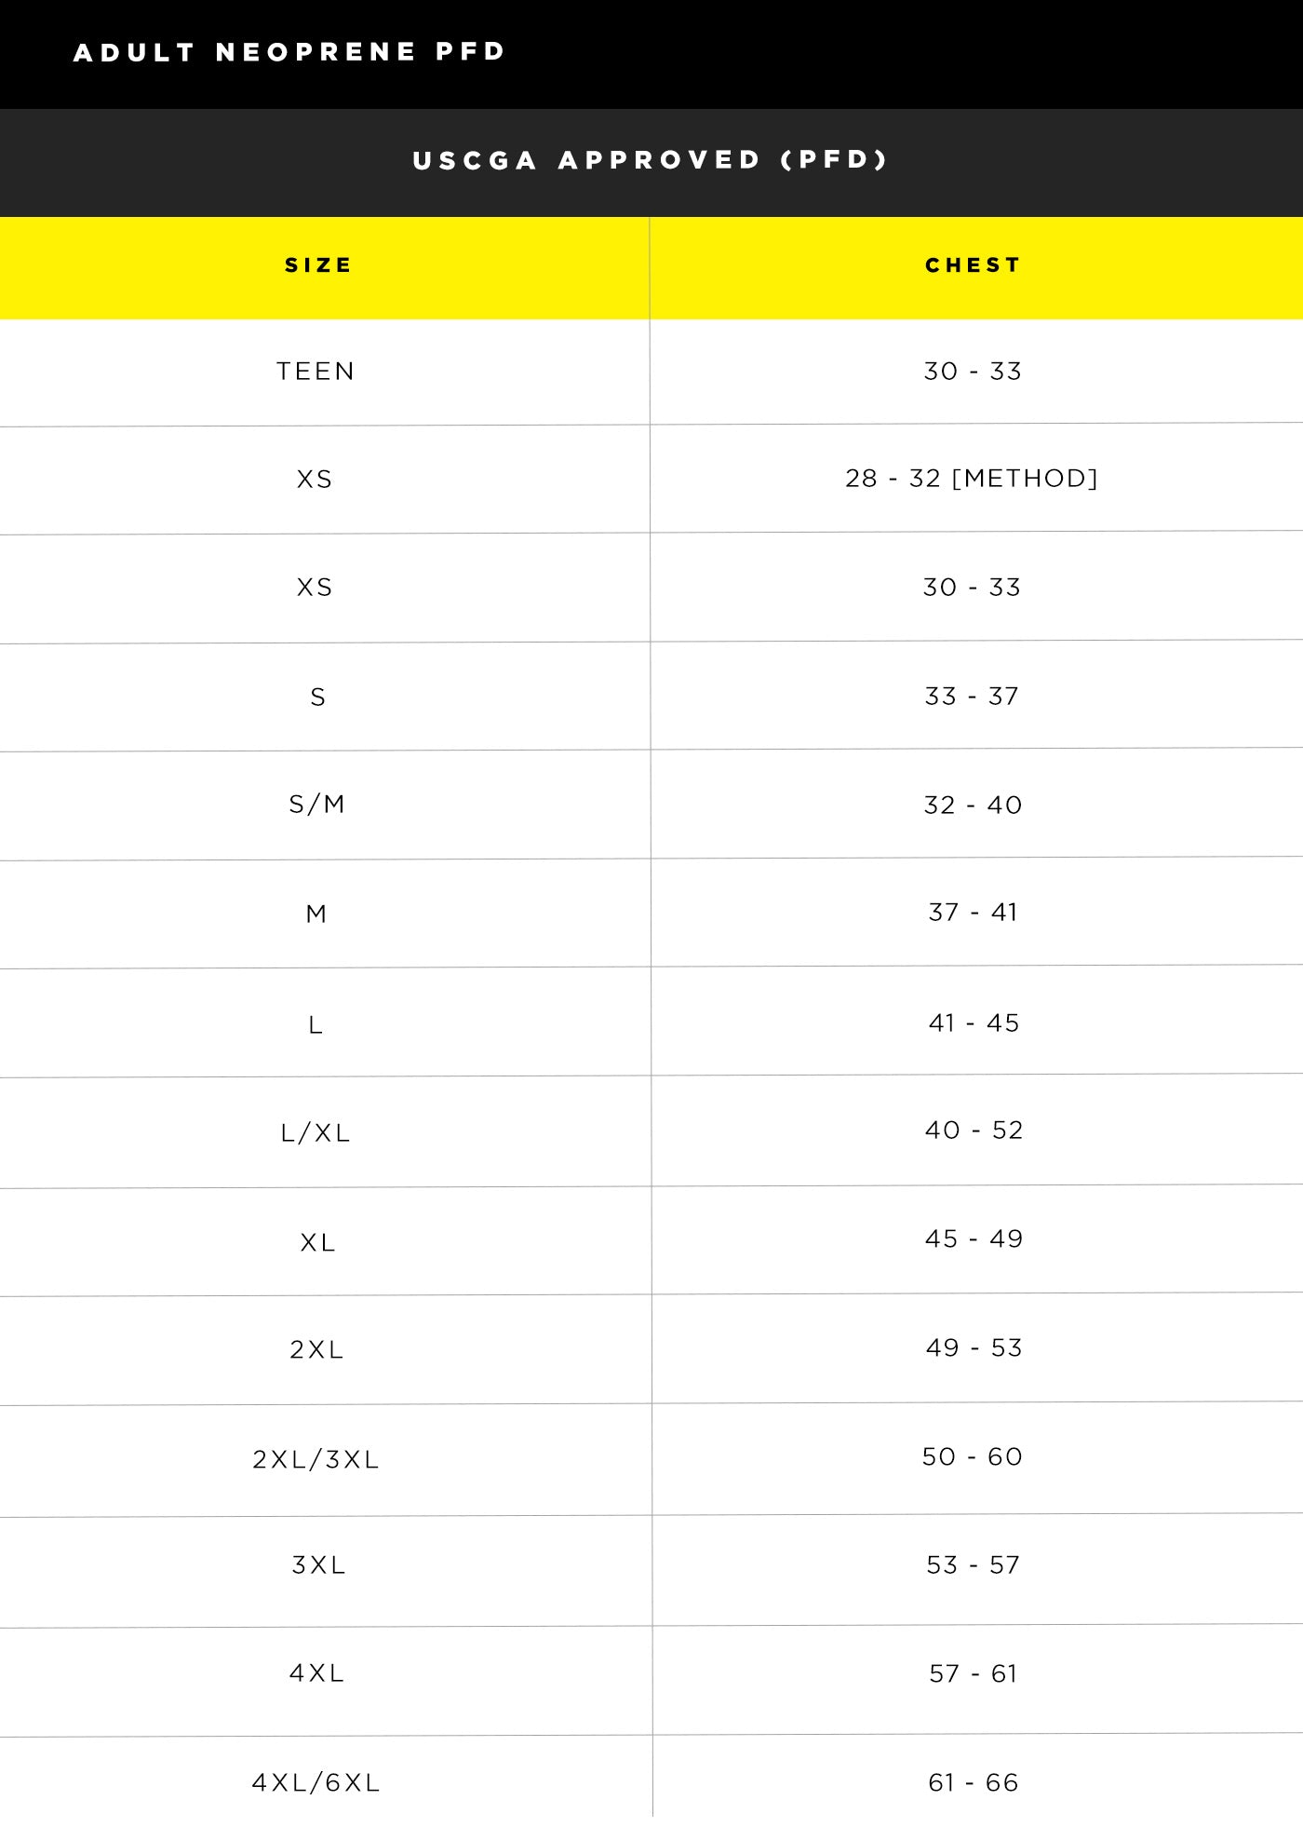Click the 61 - 66 chest value
The height and width of the screenshot is (1827, 1303).
973,1783
